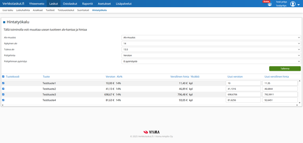Switch to the Toistuvaislaskut tab
303x143 pixels.
click(66, 10)
